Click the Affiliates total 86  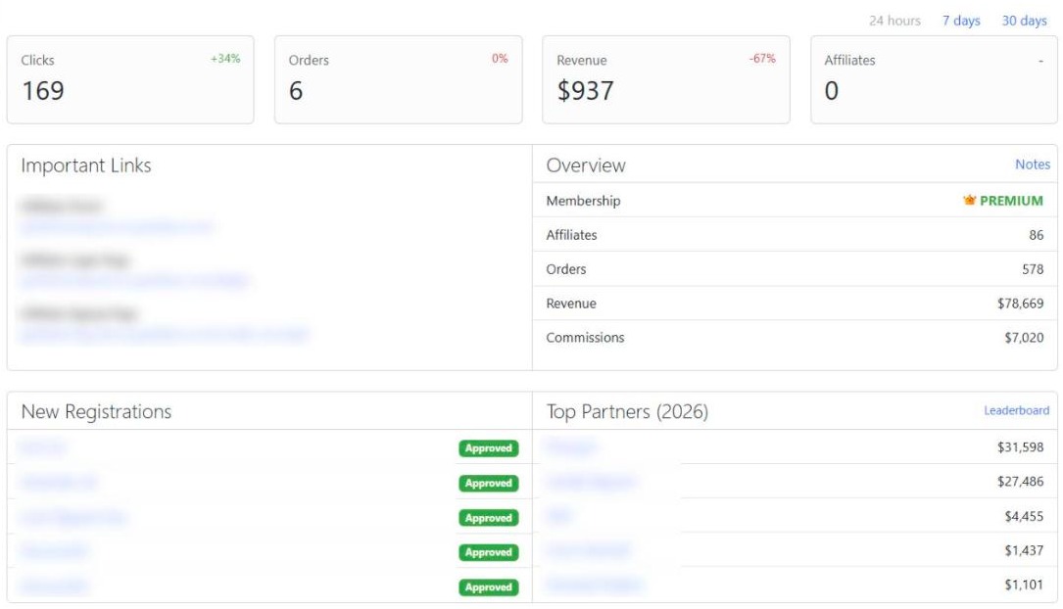tap(1036, 235)
